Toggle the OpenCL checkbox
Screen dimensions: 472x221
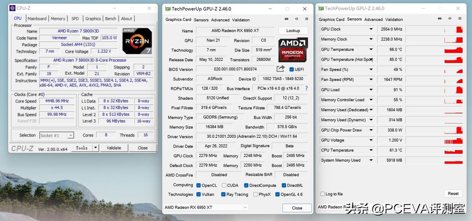click(x=198, y=185)
